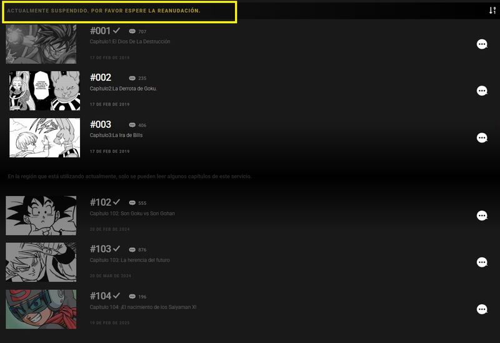500x343 pixels.
Task: Open 'La herencia del futuro' chapter title
Action: pyautogui.click(x=129, y=260)
